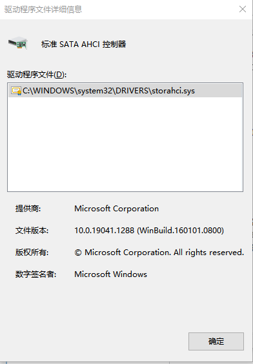Click the 驱动程序文件(D): label

pyautogui.click(x=37, y=75)
